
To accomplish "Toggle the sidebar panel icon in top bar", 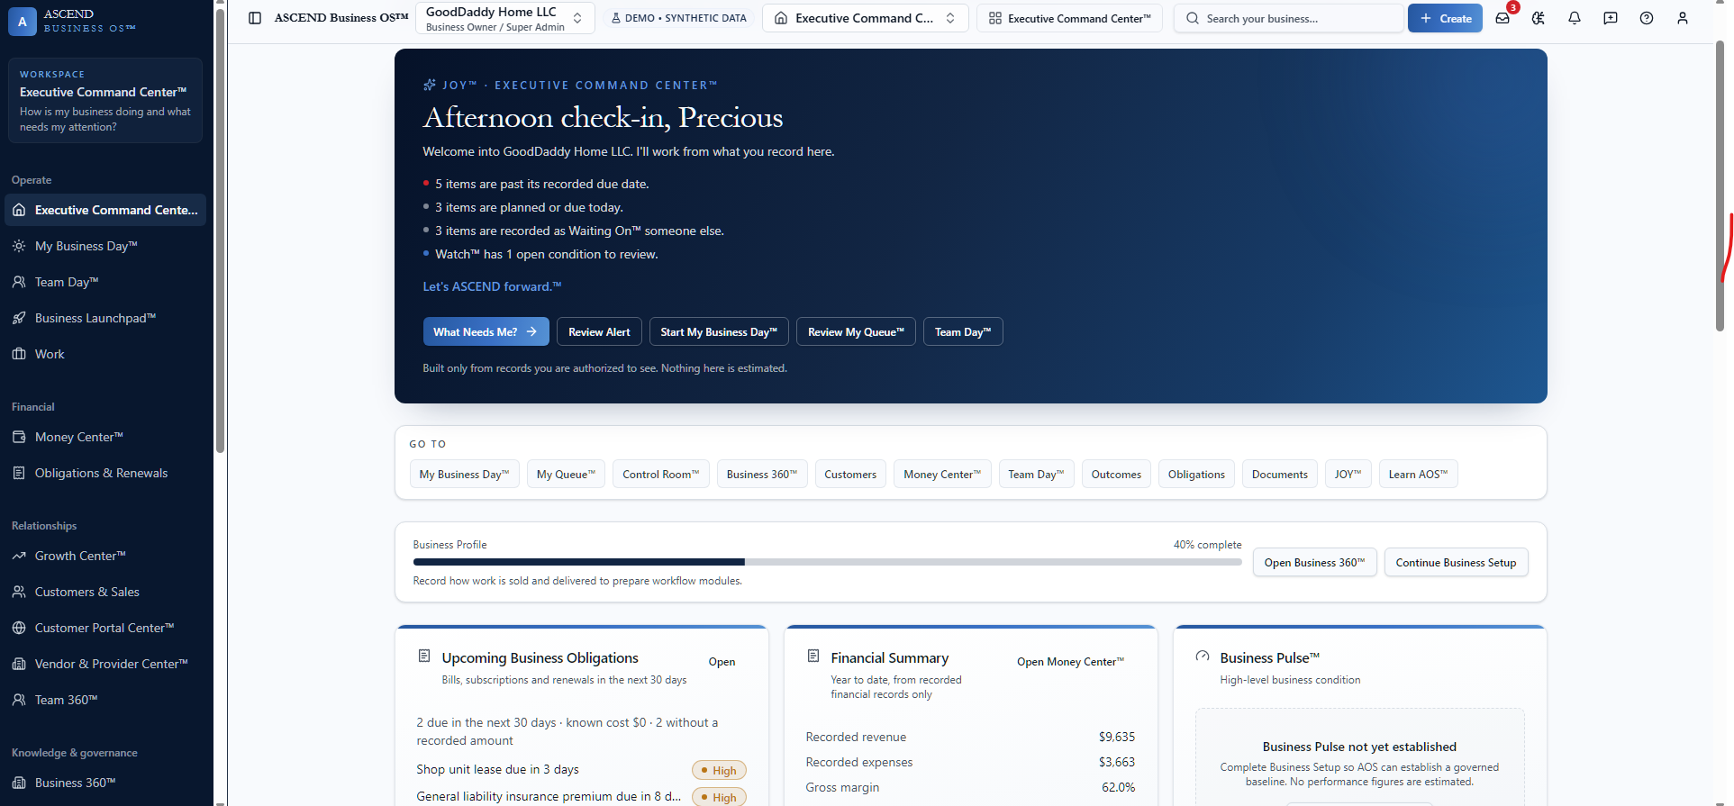I will click(255, 18).
